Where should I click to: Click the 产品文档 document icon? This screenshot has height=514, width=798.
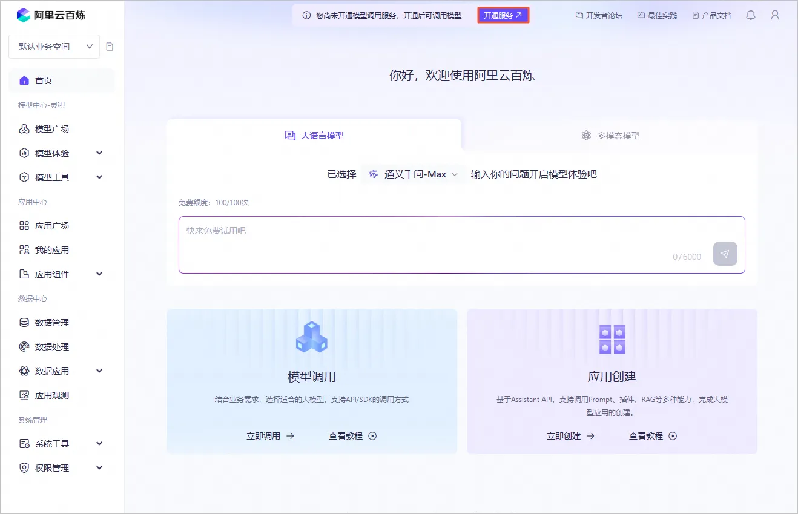[696, 15]
